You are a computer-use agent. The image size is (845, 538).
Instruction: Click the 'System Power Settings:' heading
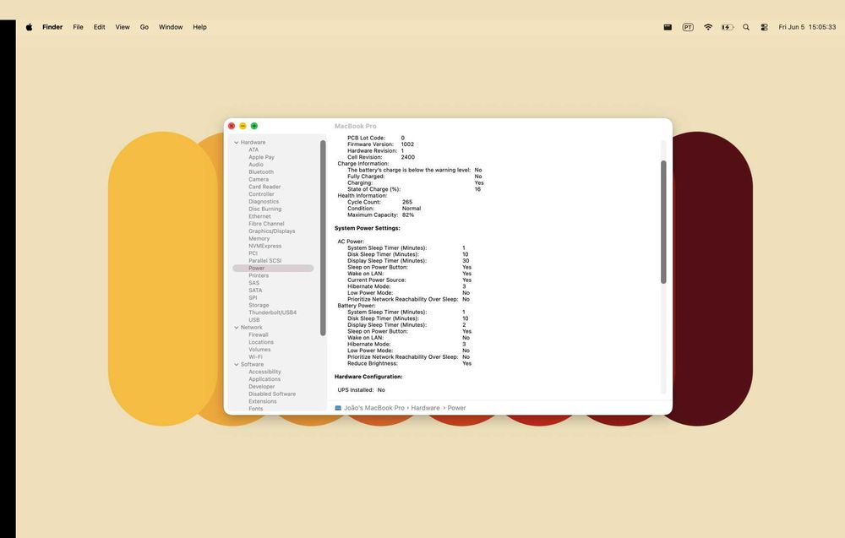pos(367,228)
